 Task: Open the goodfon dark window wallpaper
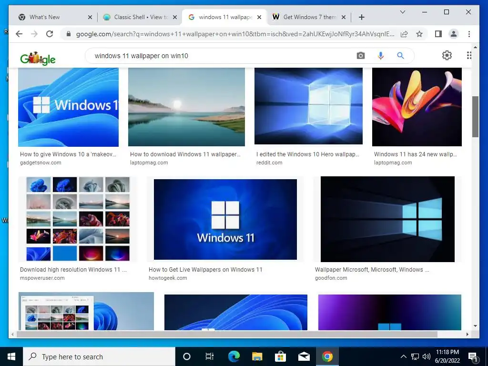click(387, 219)
